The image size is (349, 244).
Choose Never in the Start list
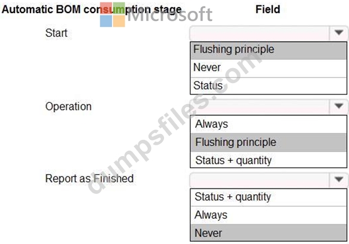click(268, 68)
